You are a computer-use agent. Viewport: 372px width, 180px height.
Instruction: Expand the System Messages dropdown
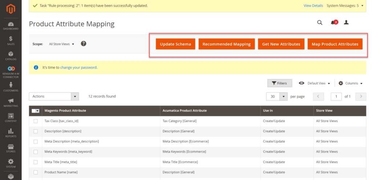click(345, 6)
